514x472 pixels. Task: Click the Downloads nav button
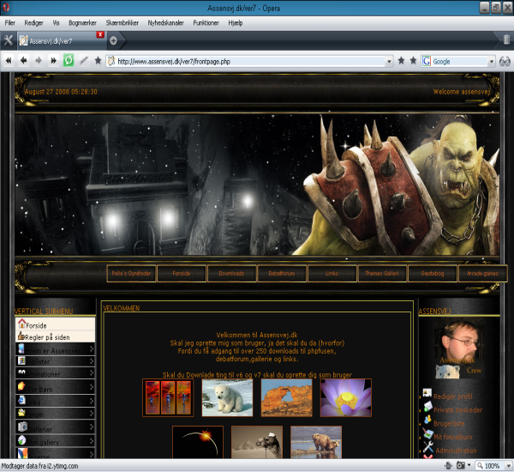231,273
